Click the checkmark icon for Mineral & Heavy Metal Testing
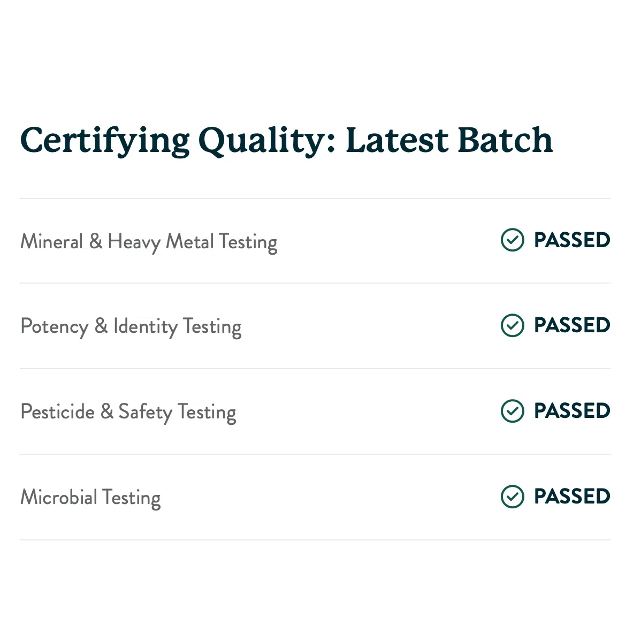Viewport: 641px width, 641px height. [x=512, y=240]
